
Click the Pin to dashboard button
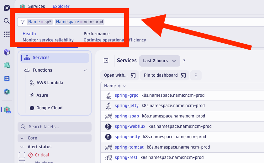click(x=164, y=75)
